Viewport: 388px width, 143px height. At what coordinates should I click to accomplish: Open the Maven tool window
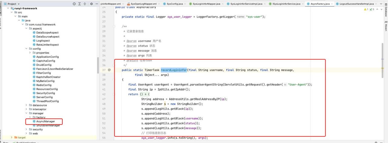(386, 27)
